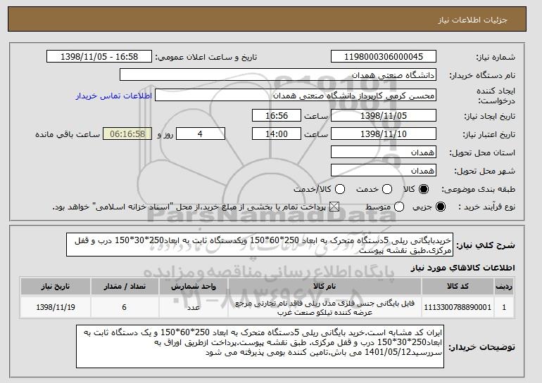Click the remaining days field showing 4

[x=201, y=134]
